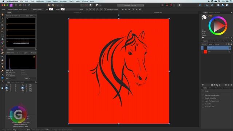Switch to the Liquify persona

click(16, 5)
